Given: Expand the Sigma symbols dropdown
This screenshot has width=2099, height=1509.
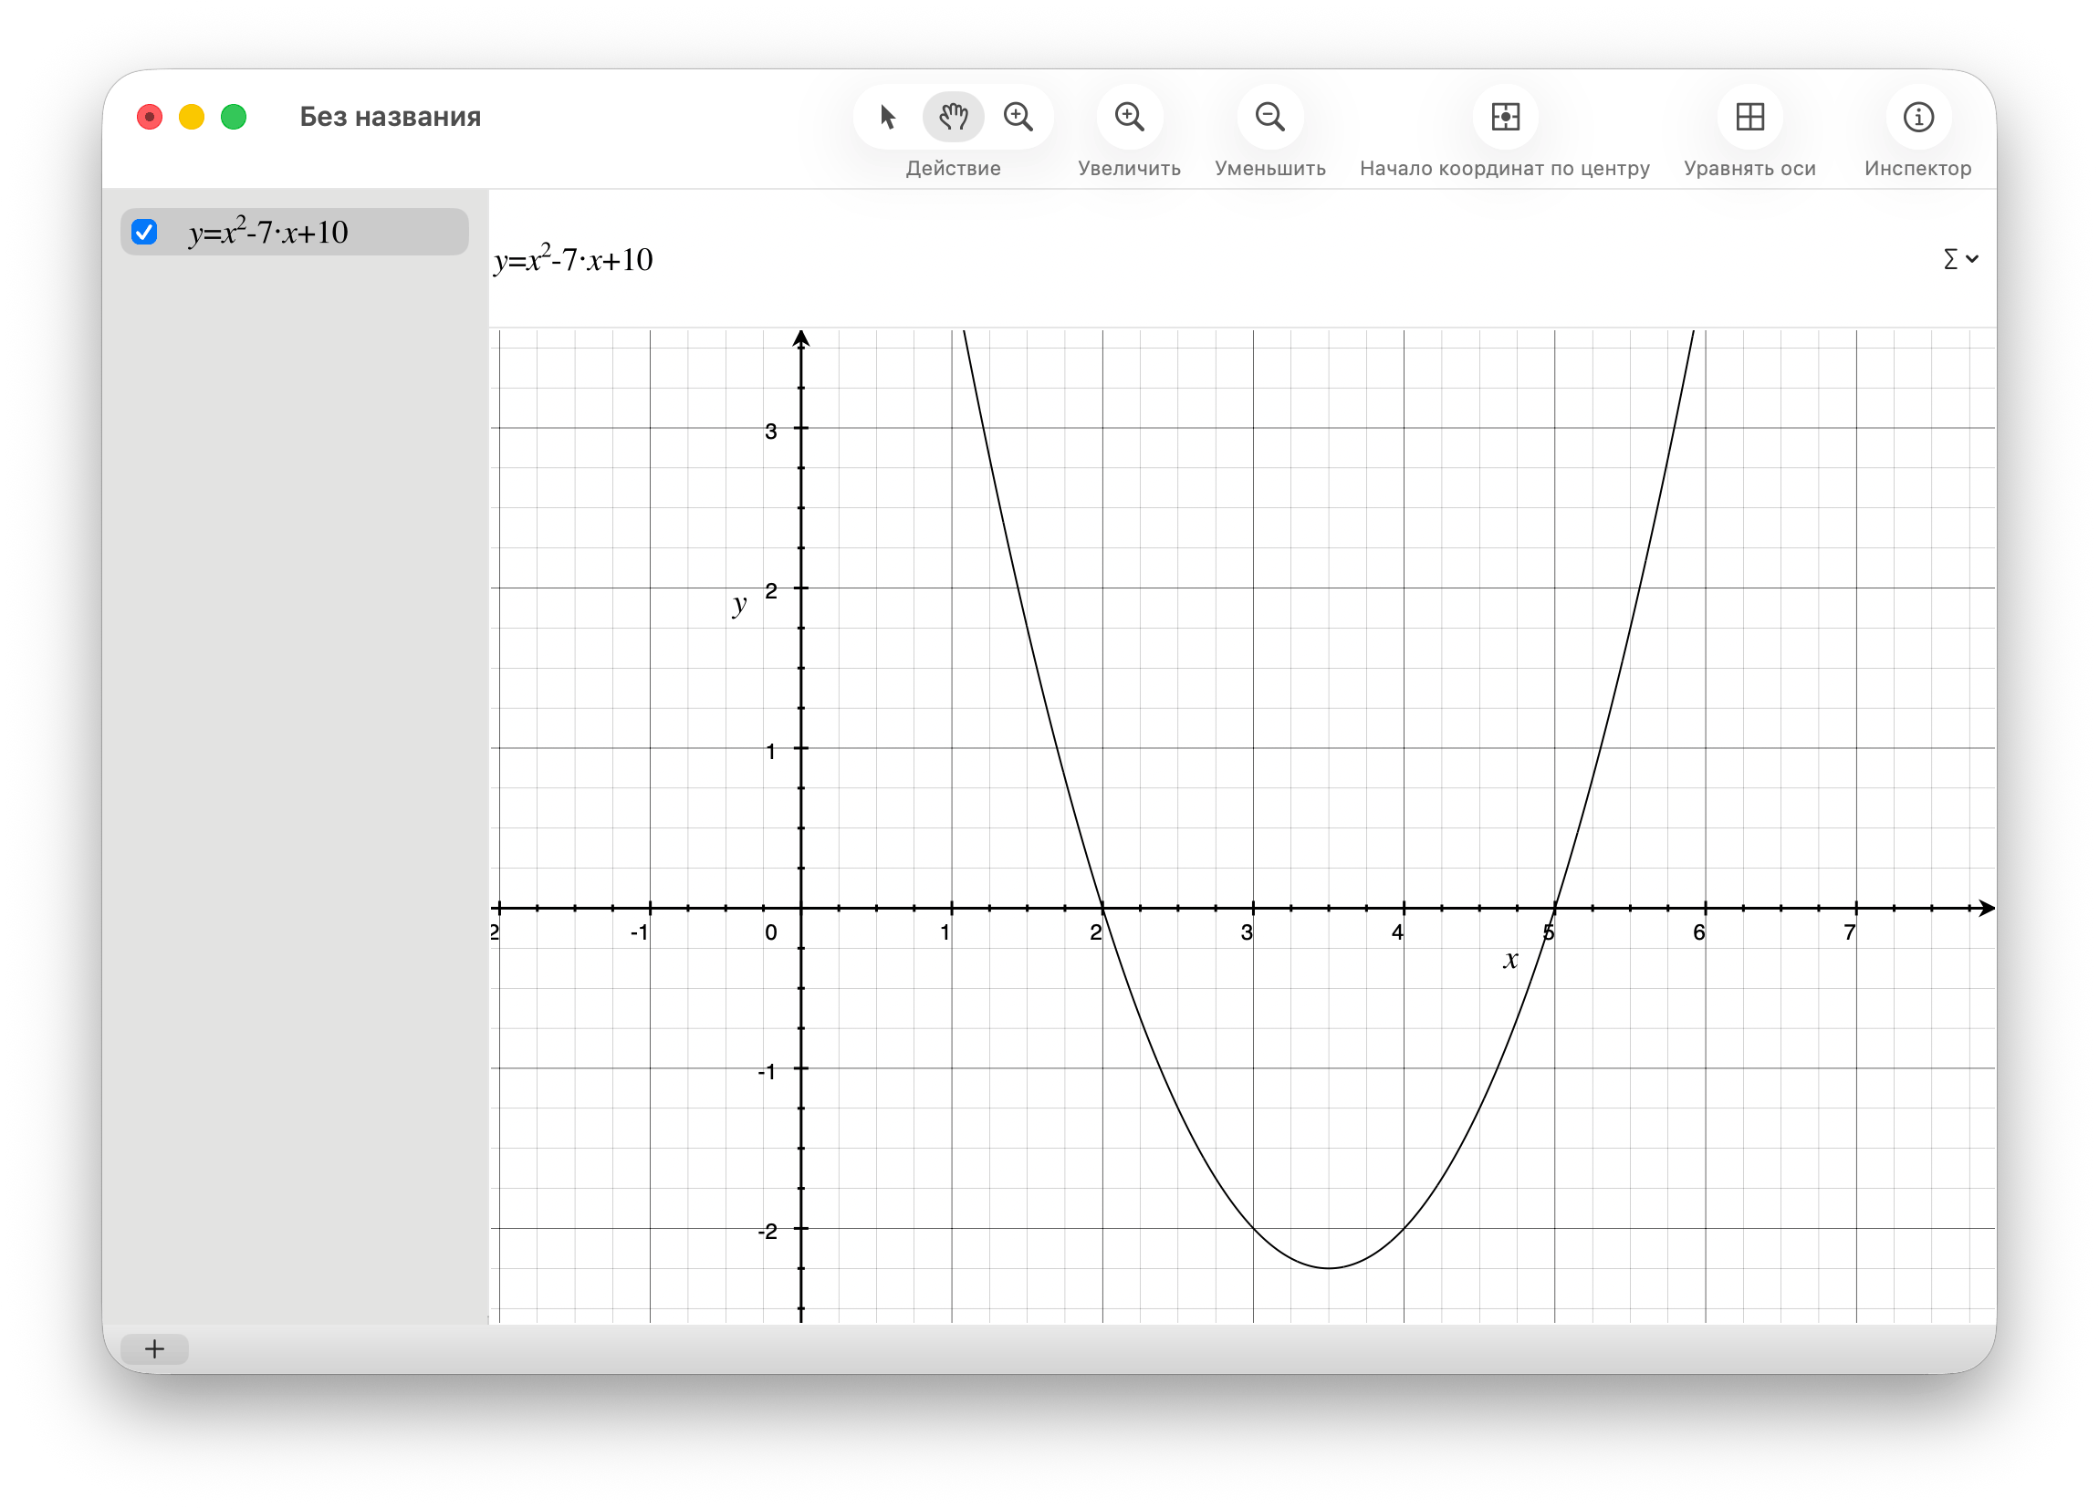Looking at the screenshot, I should coord(1959,259).
